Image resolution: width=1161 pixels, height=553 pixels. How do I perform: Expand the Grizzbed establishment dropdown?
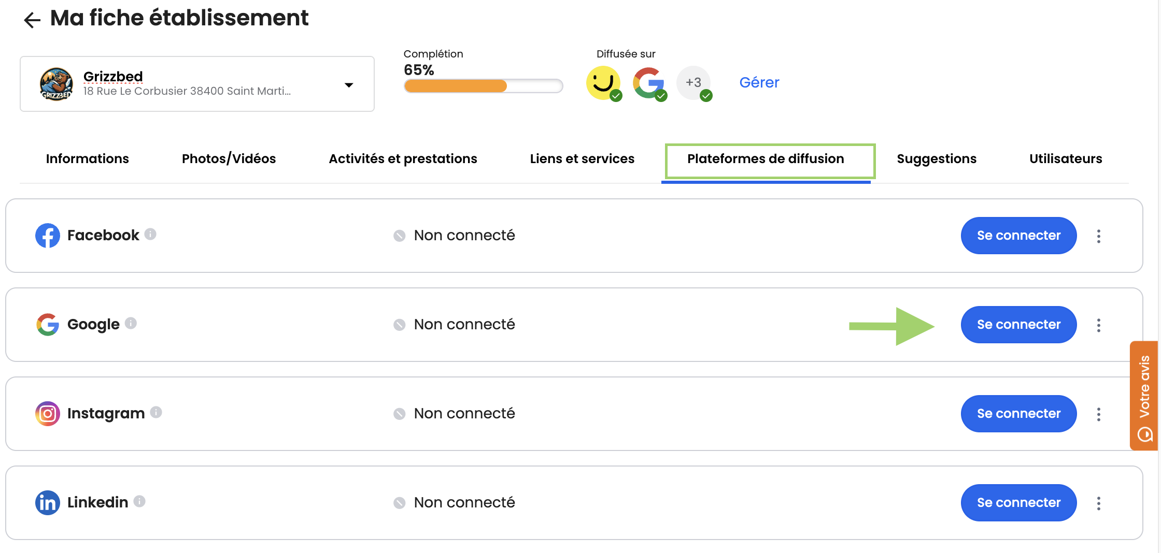coord(349,85)
